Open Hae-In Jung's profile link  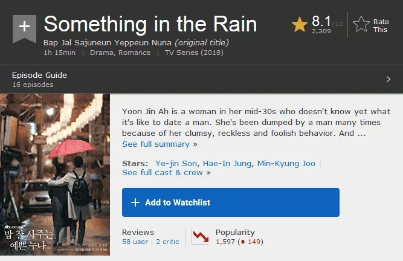coord(227,164)
